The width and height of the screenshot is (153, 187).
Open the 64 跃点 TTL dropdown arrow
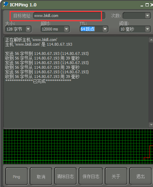coord(105,29)
